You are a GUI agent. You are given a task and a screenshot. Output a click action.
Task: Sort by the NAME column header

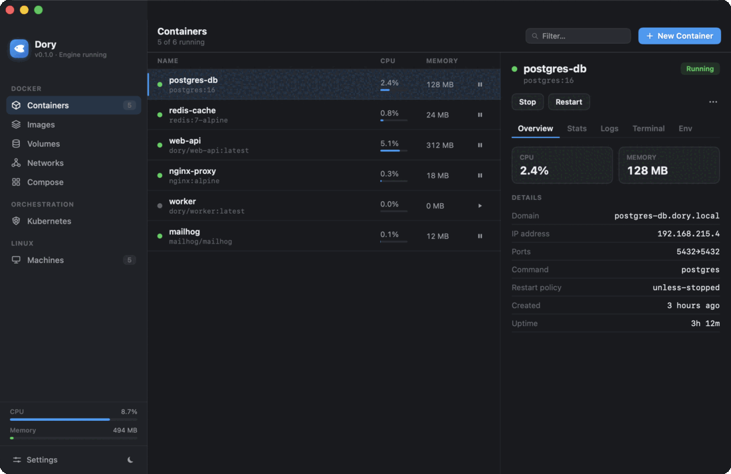tap(168, 61)
